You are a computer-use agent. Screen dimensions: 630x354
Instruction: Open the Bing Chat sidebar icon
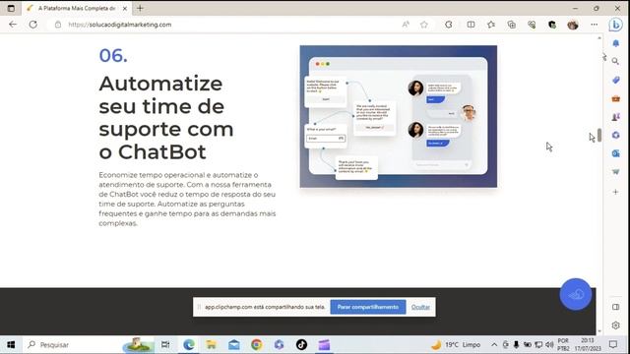tap(615, 25)
